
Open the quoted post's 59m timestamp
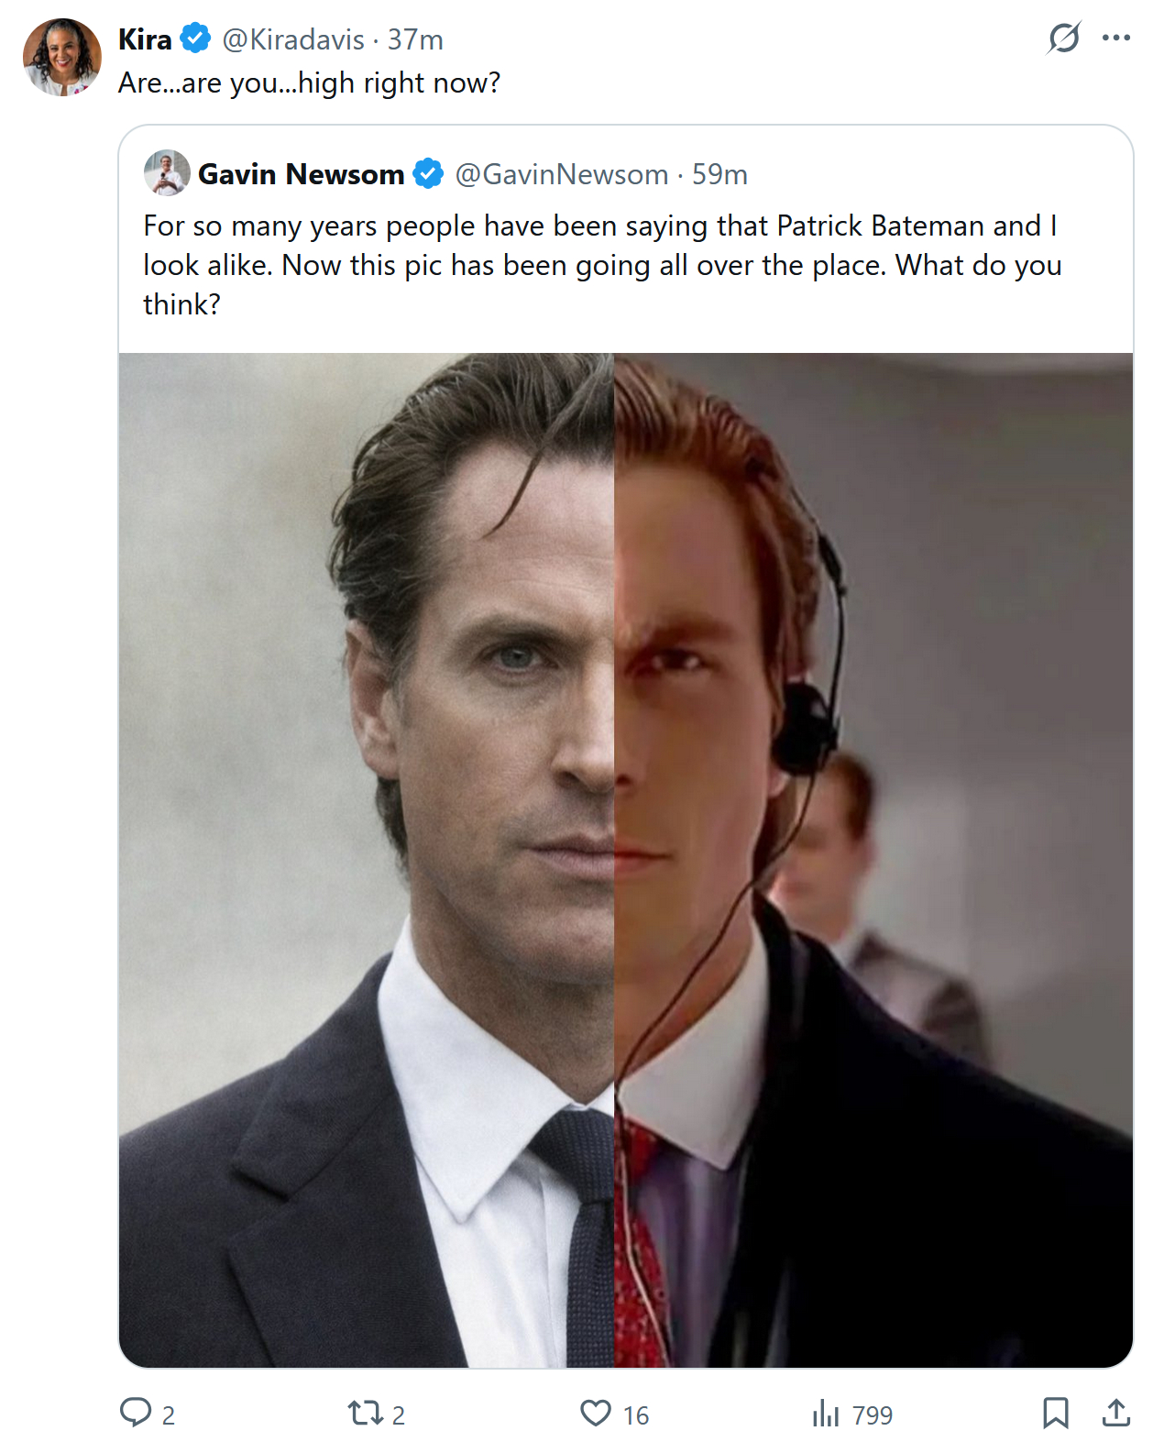pos(719,174)
